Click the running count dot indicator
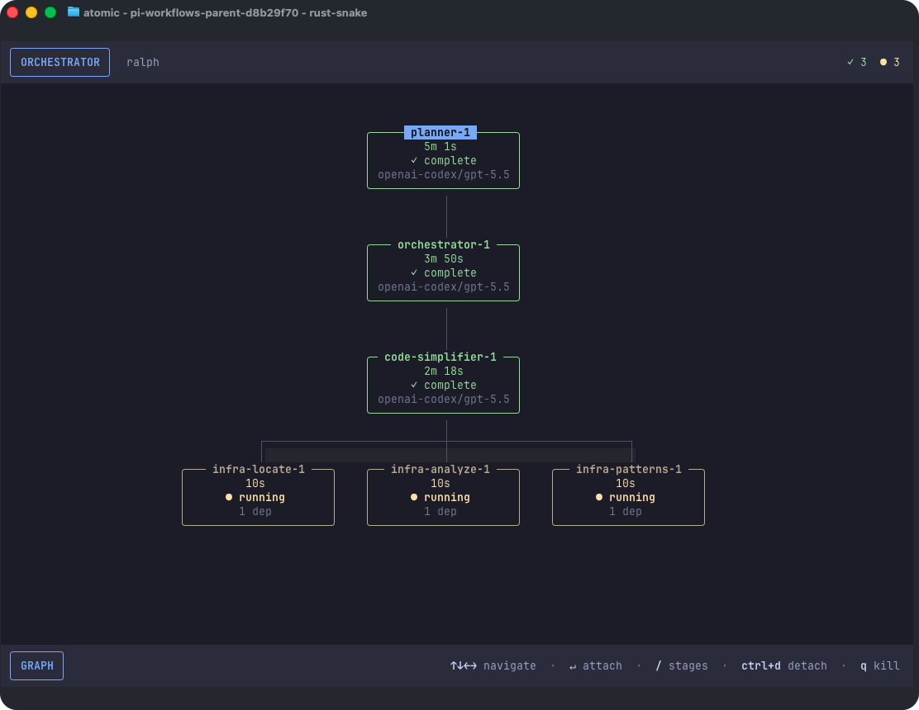 pos(890,62)
